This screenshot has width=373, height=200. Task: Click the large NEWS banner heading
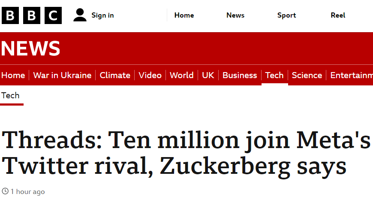[30, 48]
